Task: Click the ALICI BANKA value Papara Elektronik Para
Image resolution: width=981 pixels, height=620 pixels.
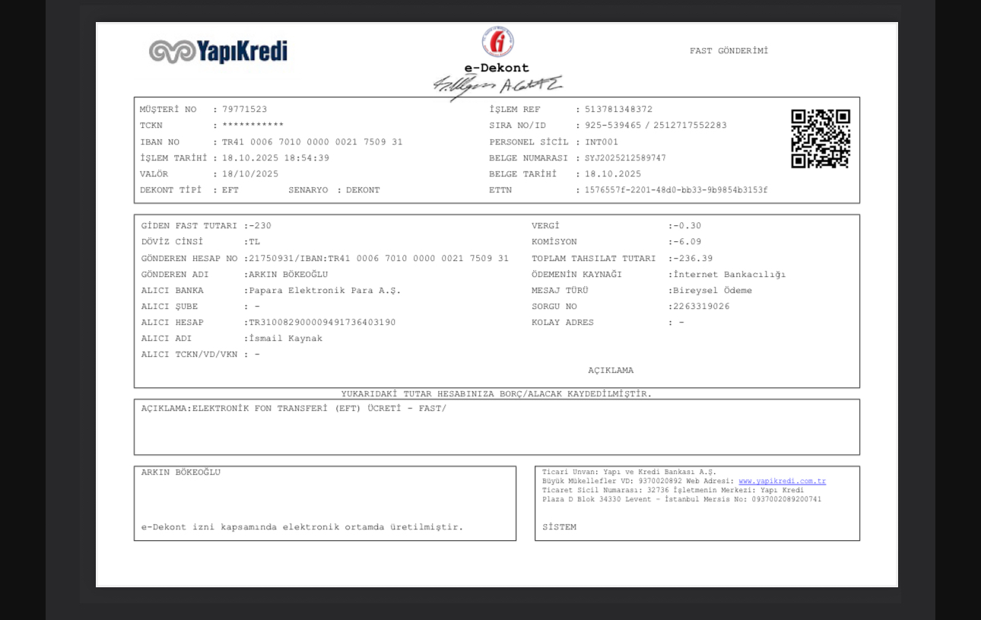Action: [324, 291]
